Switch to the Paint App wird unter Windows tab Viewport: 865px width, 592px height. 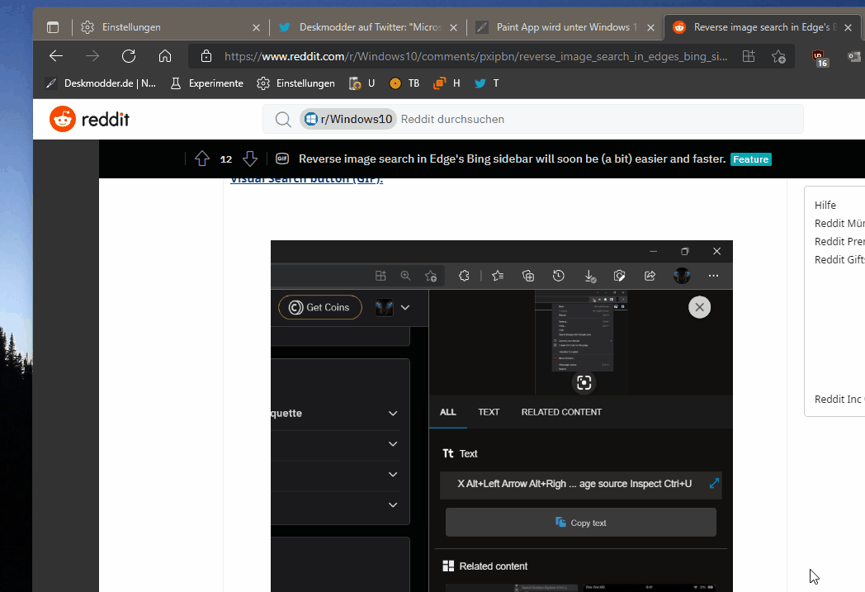(x=565, y=27)
